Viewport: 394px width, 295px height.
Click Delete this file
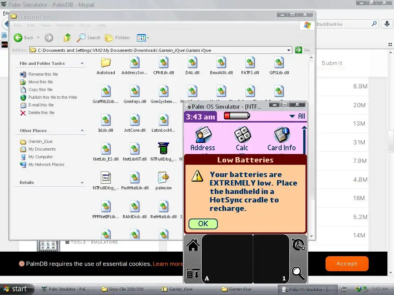coord(41,113)
